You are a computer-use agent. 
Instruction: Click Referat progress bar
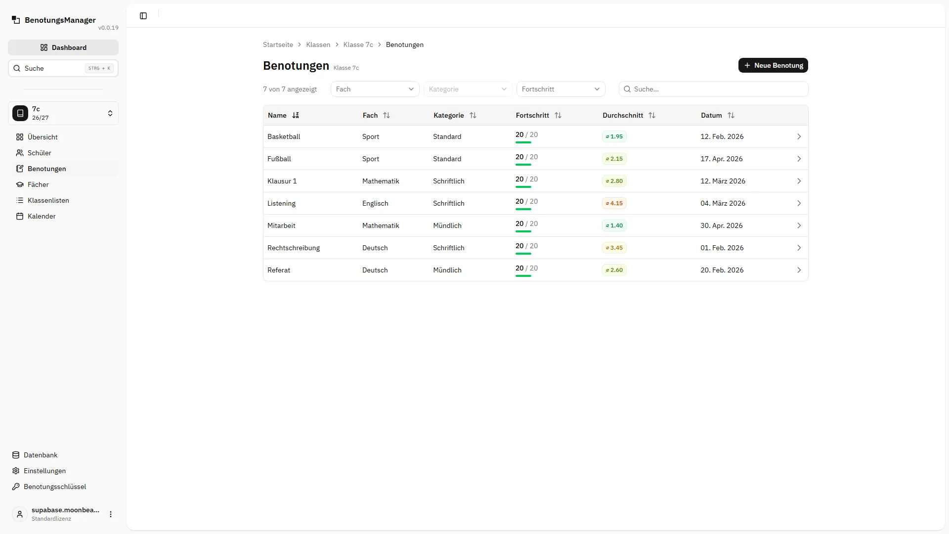[523, 276]
